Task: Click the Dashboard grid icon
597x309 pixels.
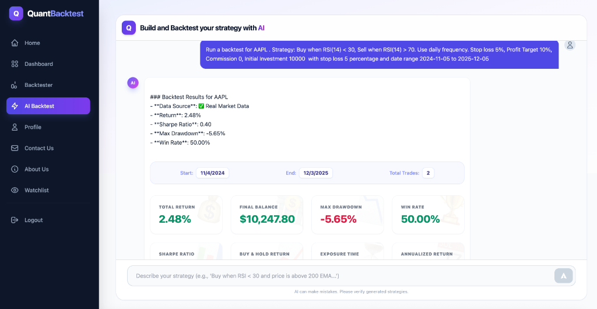Action: [x=15, y=64]
